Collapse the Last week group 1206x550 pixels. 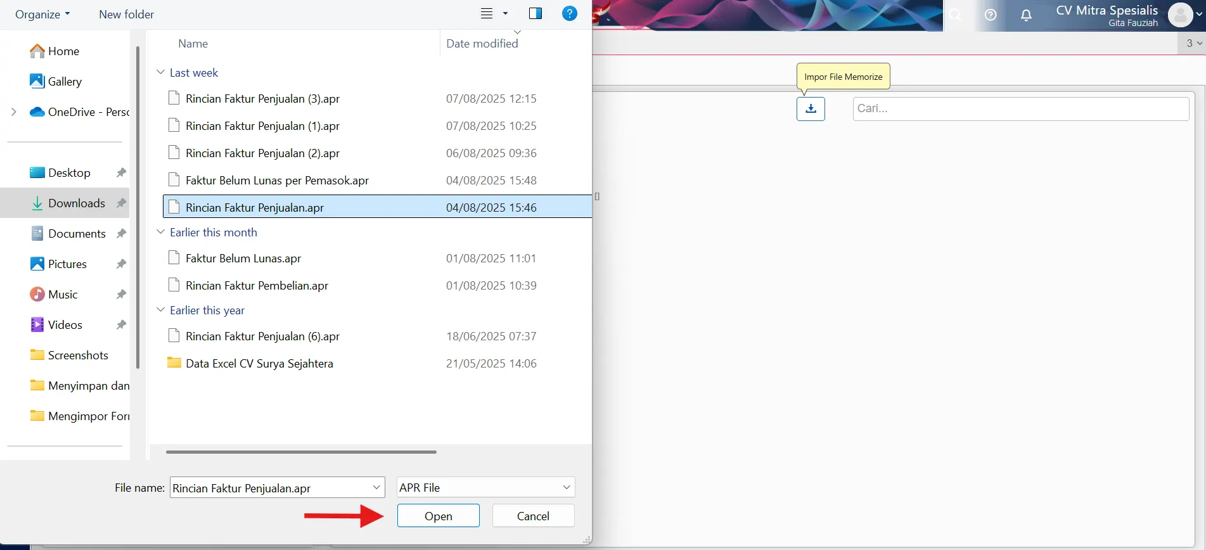click(161, 73)
